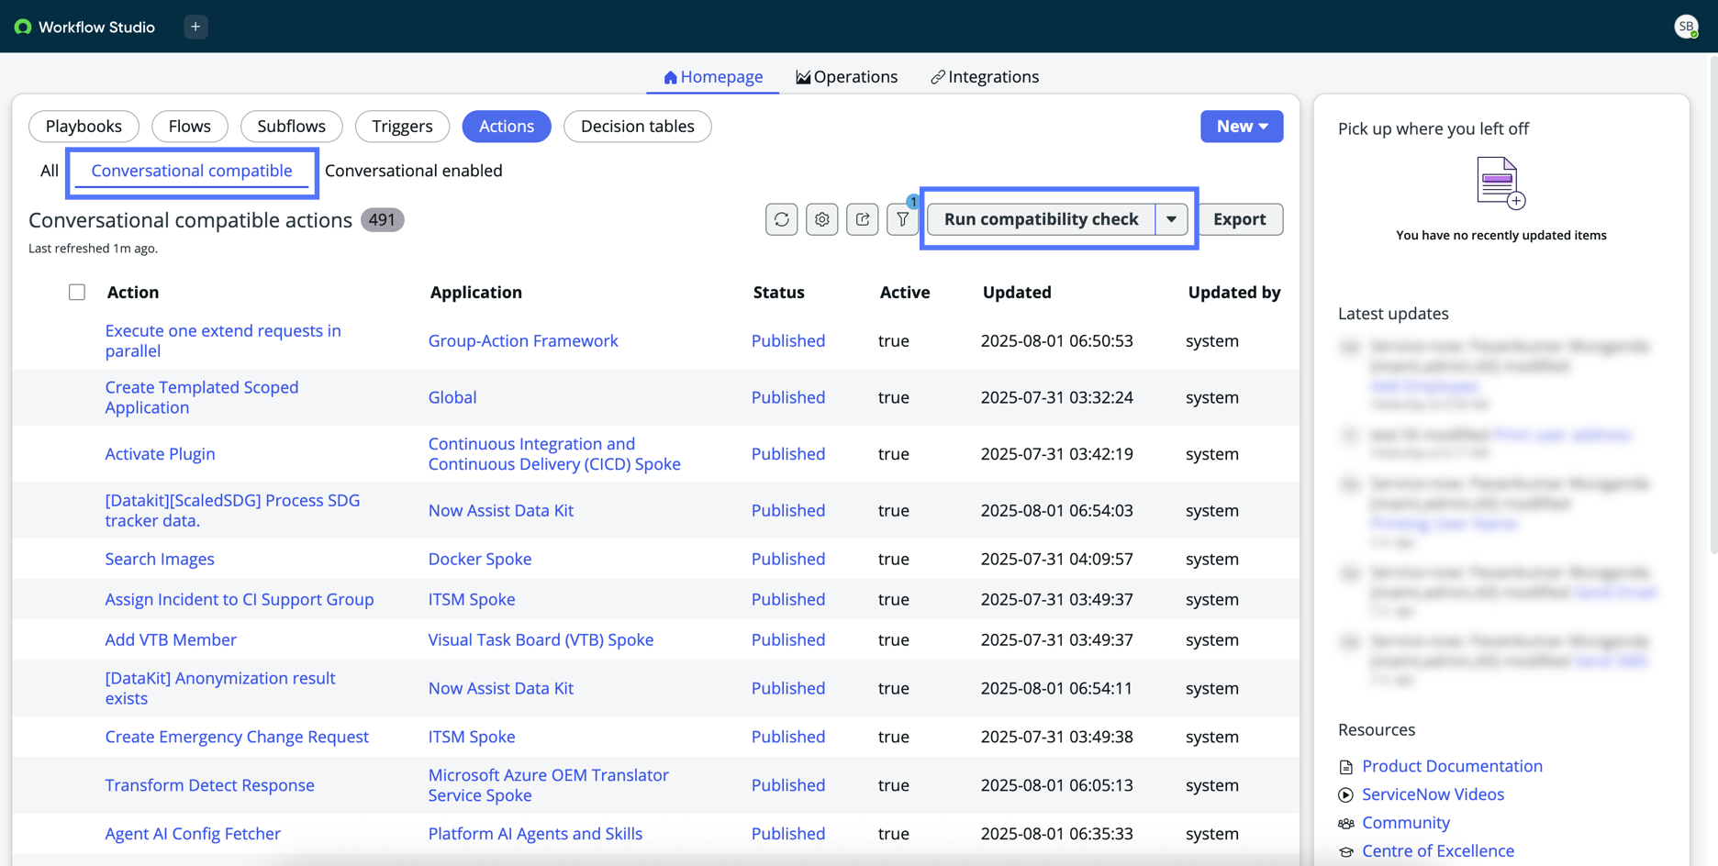The width and height of the screenshot is (1718, 866).
Task: Click the page vertical scrollbar
Action: tap(1712, 303)
